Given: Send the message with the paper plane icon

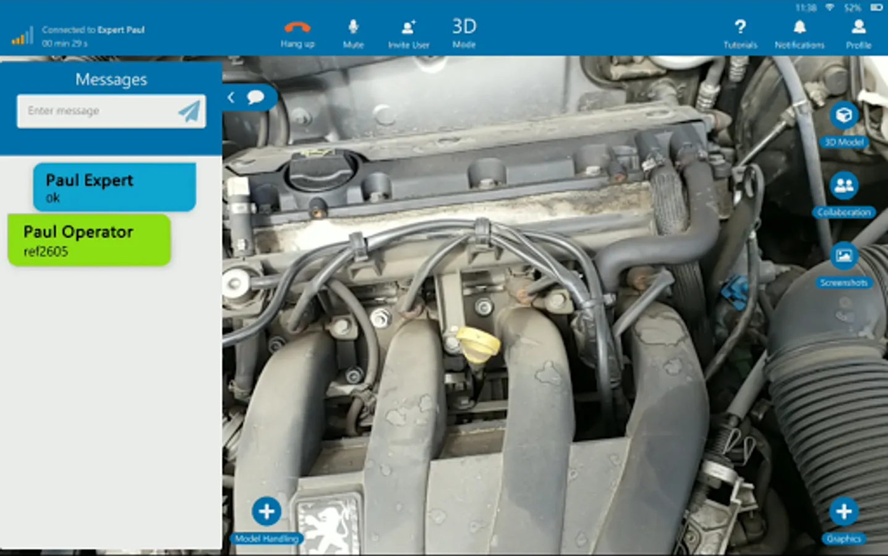Looking at the screenshot, I should [189, 111].
